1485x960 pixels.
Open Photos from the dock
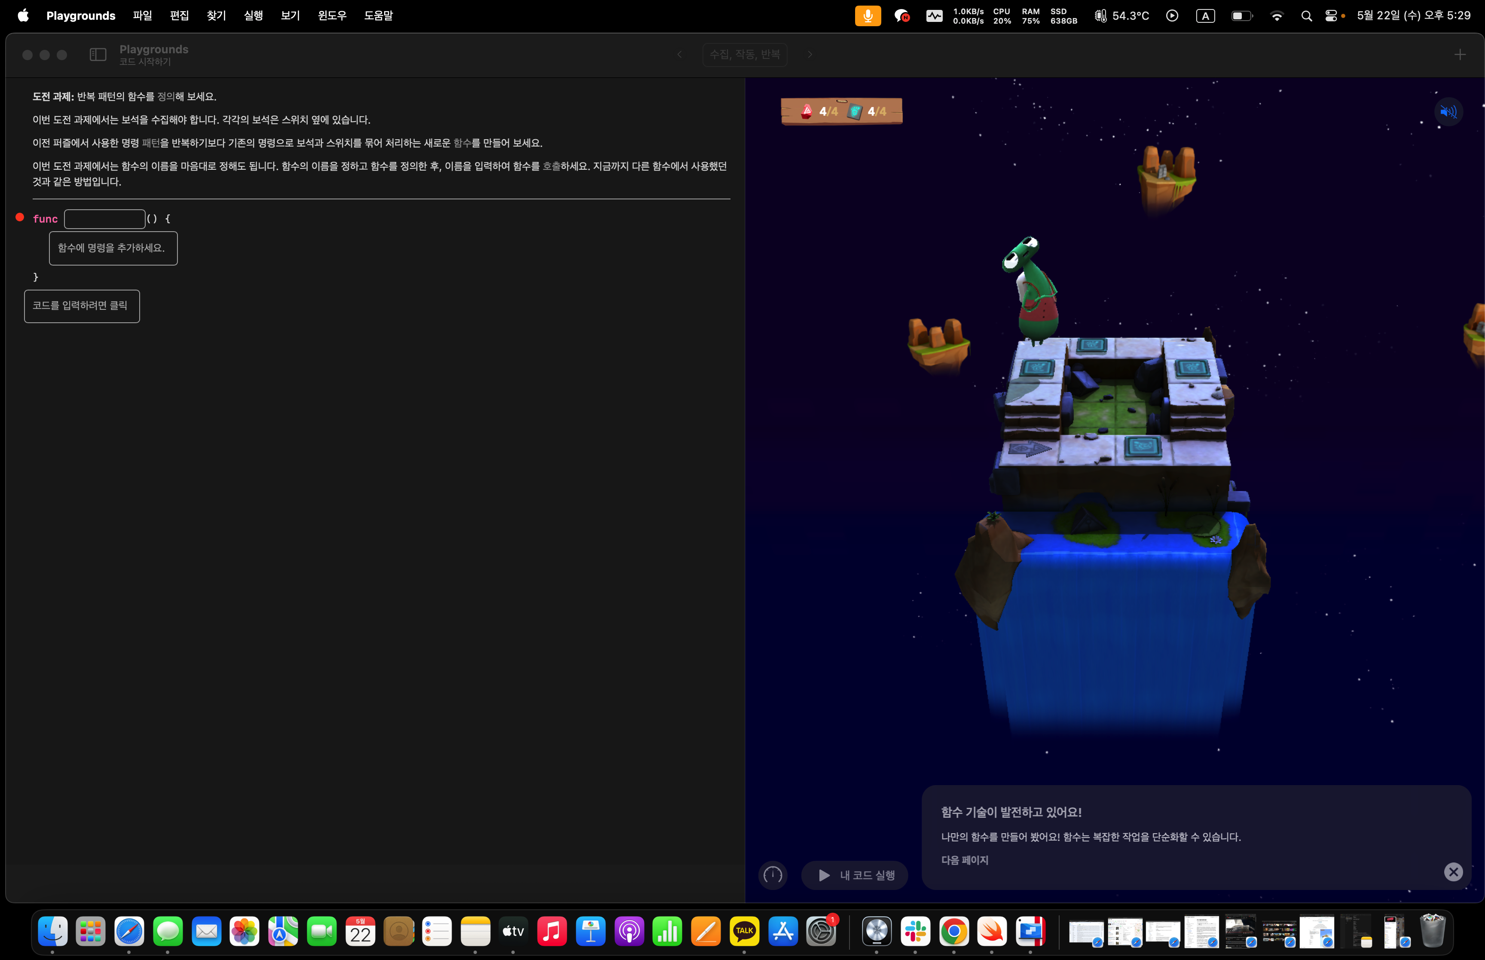(244, 931)
